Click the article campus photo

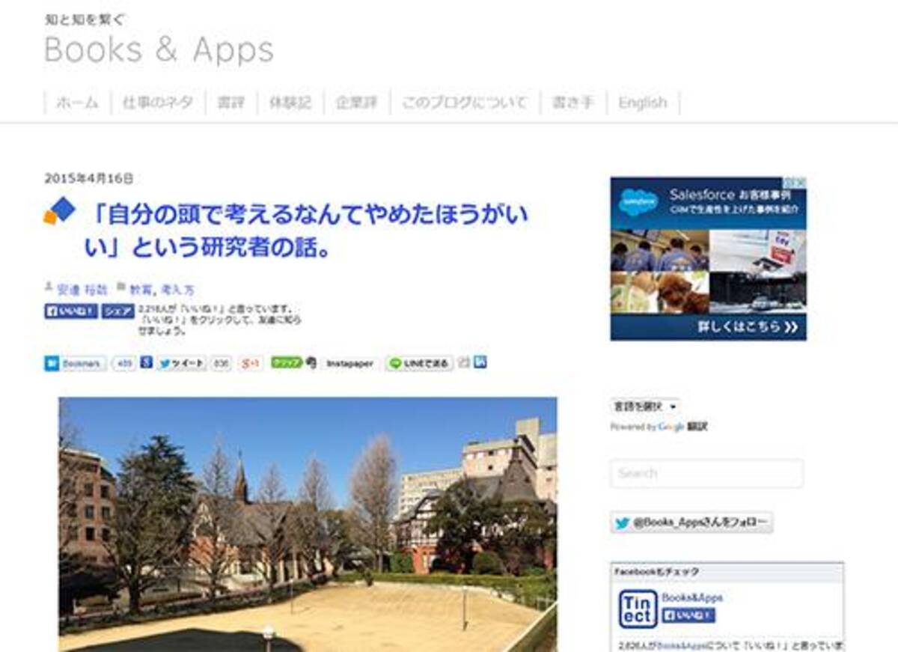[308, 524]
